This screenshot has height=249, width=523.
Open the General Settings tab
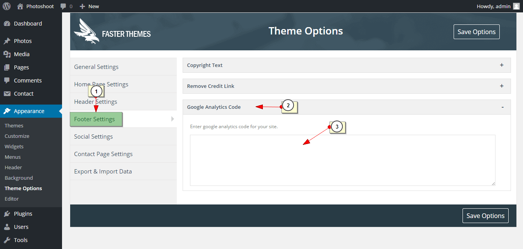(x=123, y=67)
